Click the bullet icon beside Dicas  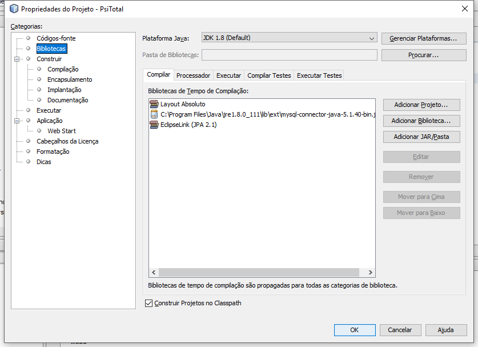click(x=29, y=161)
